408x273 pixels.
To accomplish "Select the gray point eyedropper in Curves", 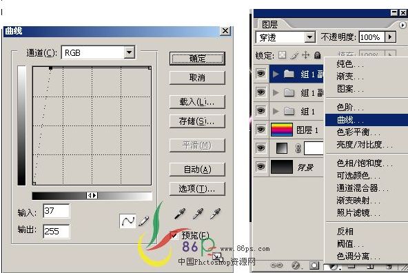I will [x=198, y=214].
